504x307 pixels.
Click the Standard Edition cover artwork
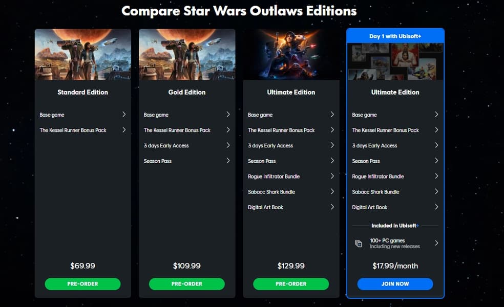pyautogui.click(x=82, y=55)
